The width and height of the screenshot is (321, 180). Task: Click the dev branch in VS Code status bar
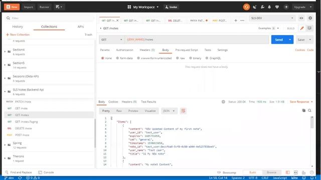point(9,178)
